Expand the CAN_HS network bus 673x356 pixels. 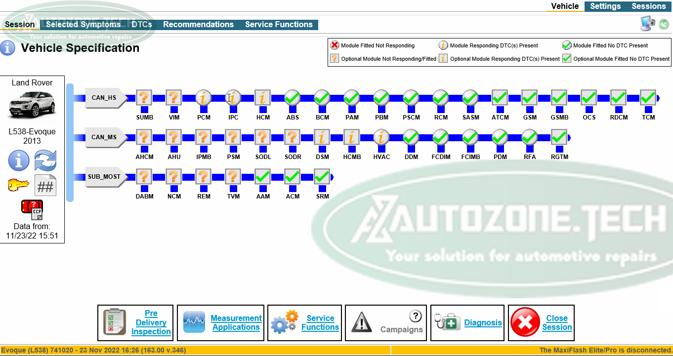tap(104, 98)
